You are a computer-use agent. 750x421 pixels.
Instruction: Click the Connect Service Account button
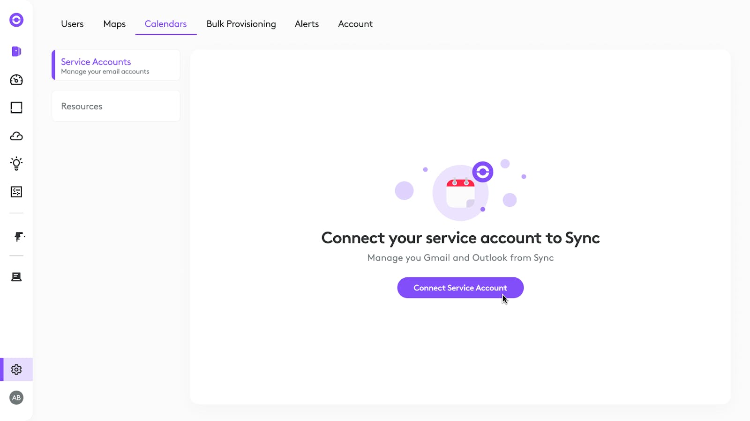460,288
